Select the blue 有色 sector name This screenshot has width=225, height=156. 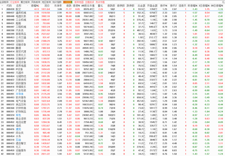[18, 115]
